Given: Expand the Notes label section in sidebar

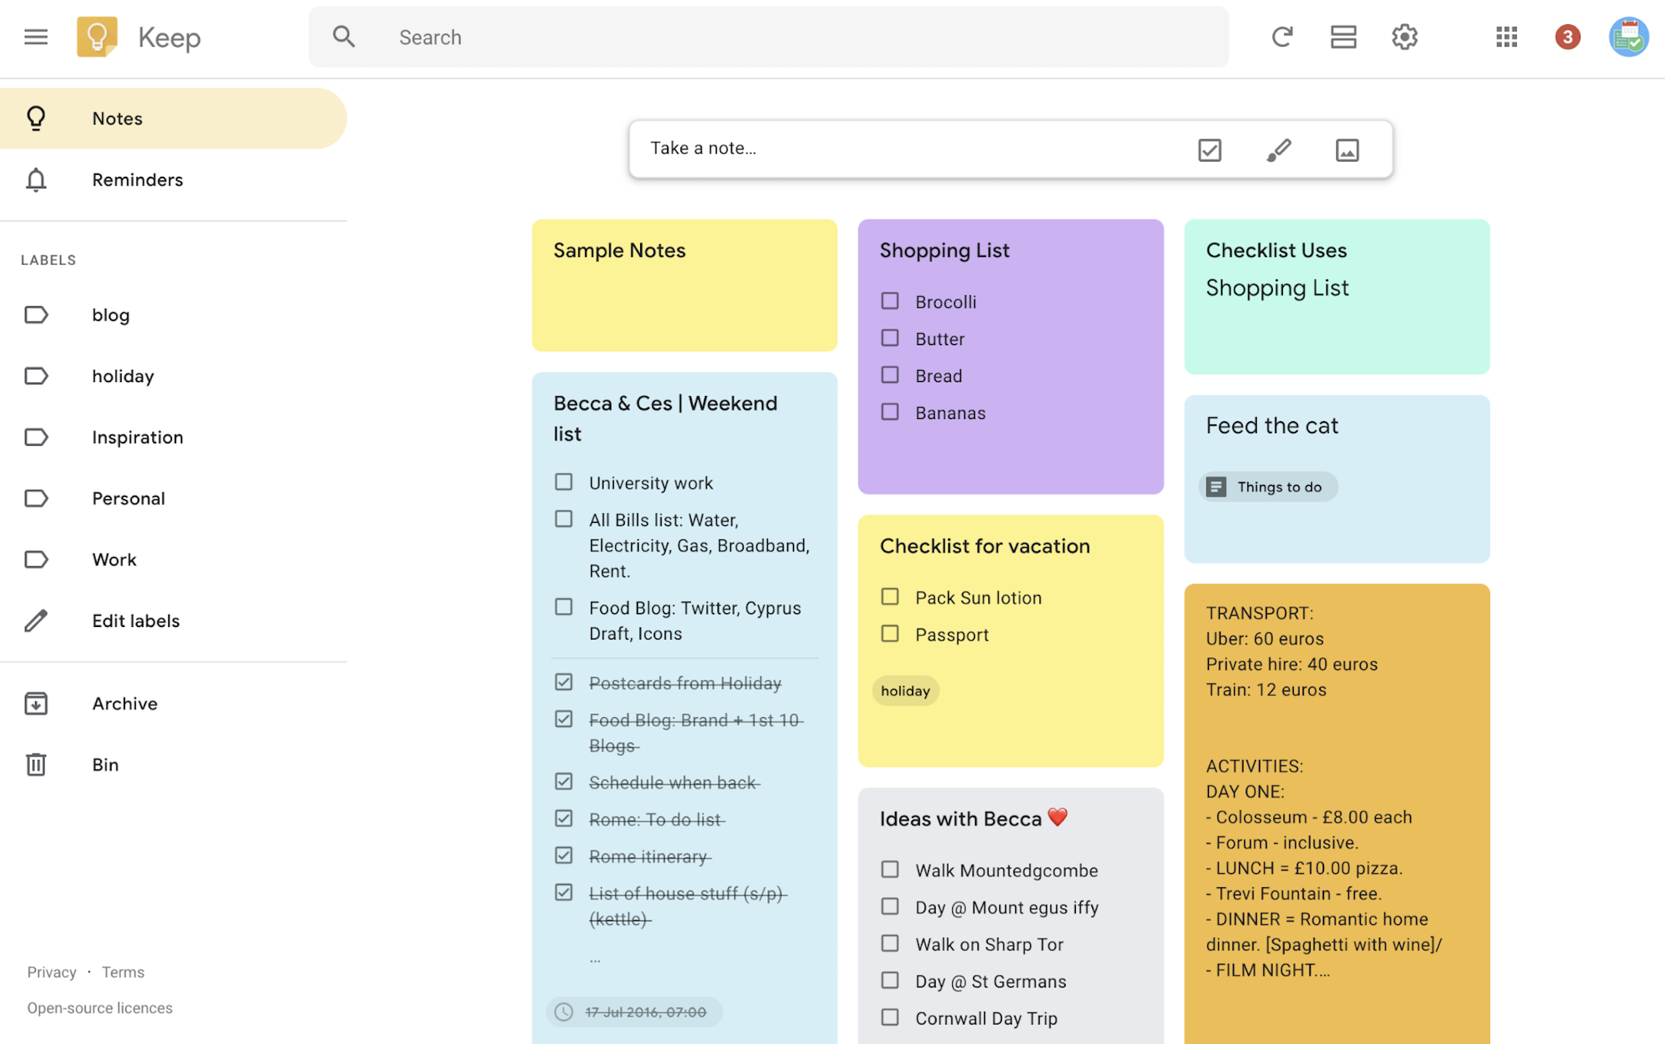Looking at the screenshot, I should (116, 116).
